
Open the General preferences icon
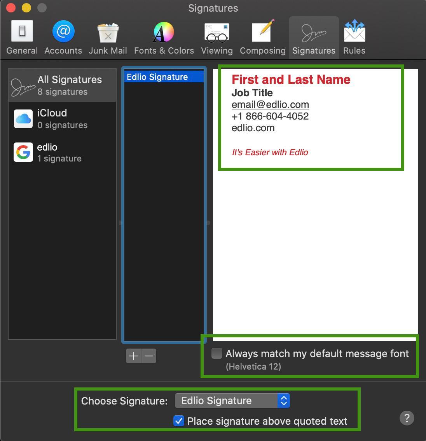pyautogui.click(x=22, y=37)
